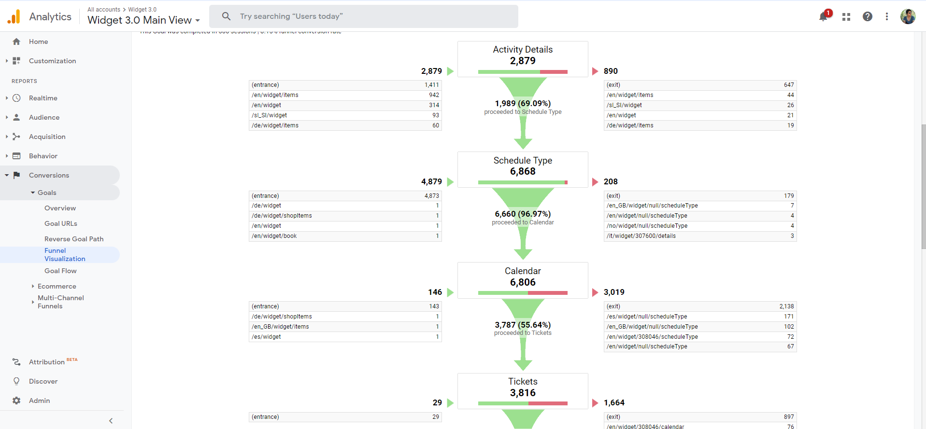Collapse the Goals subsection arrow
The width and height of the screenshot is (926, 429).
pos(33,193)
